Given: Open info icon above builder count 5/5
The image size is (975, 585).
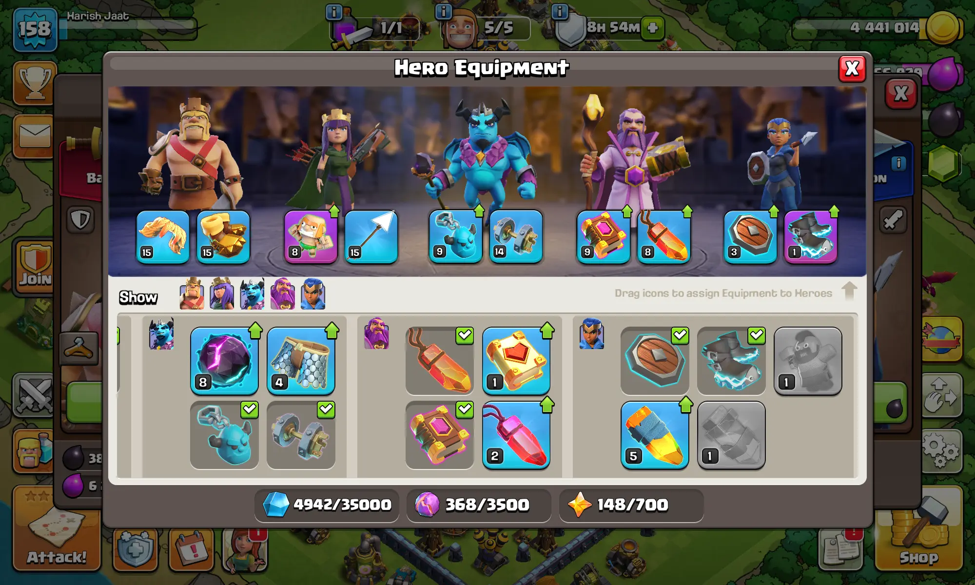Looking at the screenshot, I should coord(443,11).
